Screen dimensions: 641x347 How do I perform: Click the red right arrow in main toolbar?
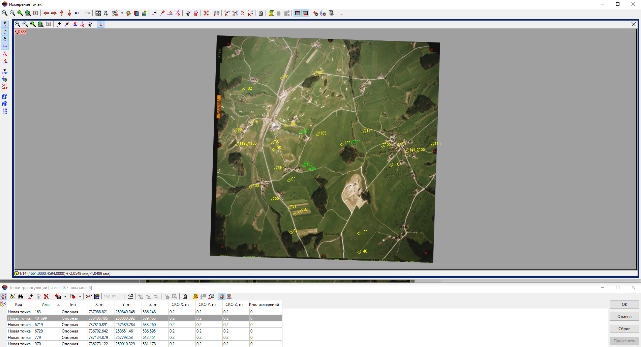(x=54, y=13)
